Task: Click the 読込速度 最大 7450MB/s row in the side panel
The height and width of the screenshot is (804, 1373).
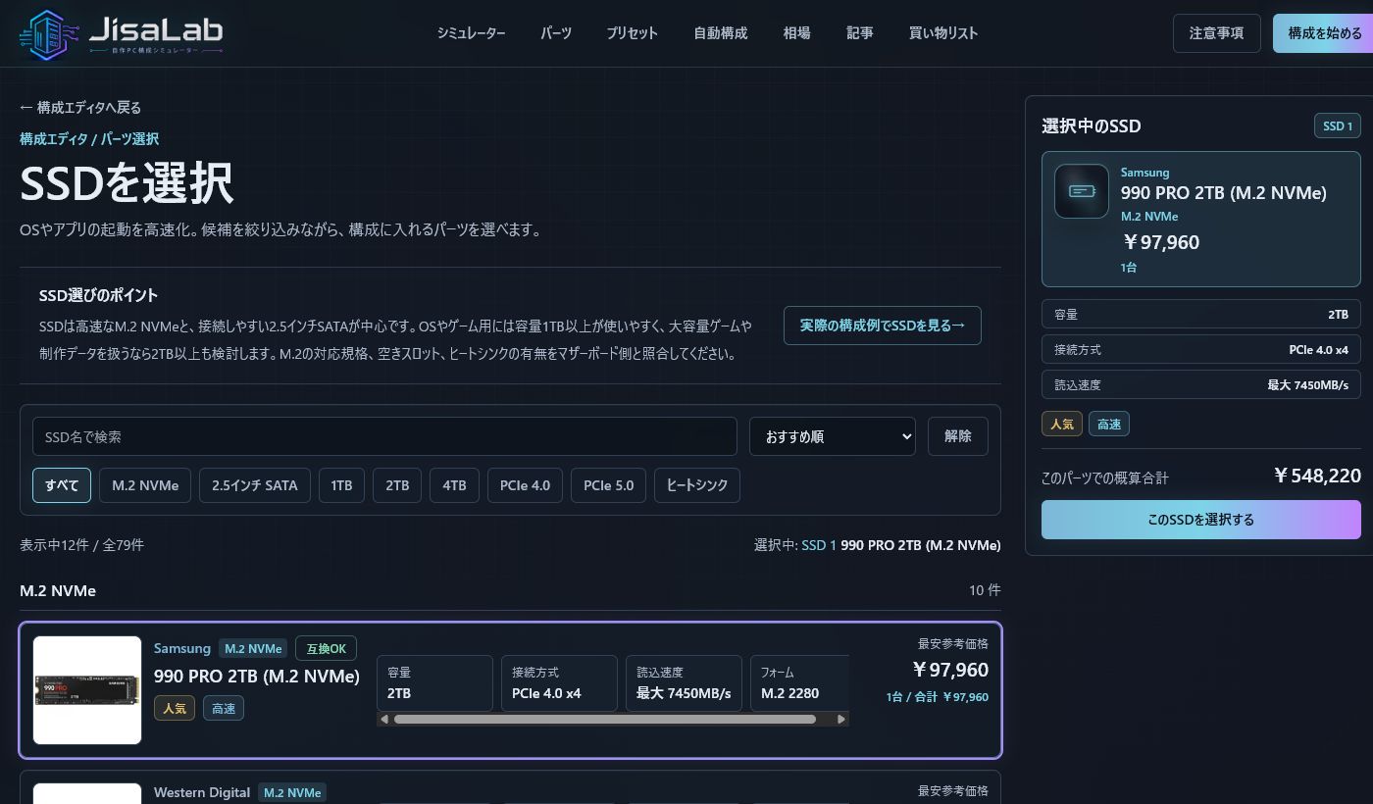Action: pyautogui.click(x=1201, y=385)
